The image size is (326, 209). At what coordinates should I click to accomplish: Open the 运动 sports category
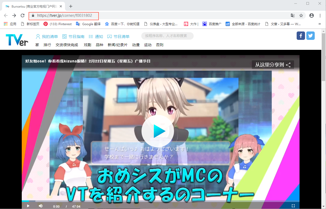[x=148, y=45]
